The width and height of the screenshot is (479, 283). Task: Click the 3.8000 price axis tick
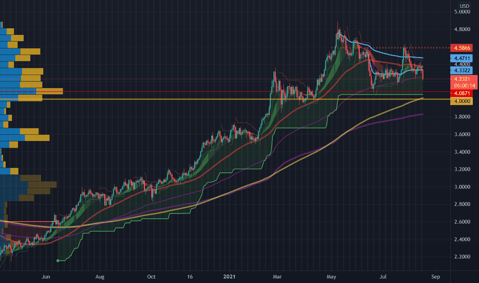point(462,117)
